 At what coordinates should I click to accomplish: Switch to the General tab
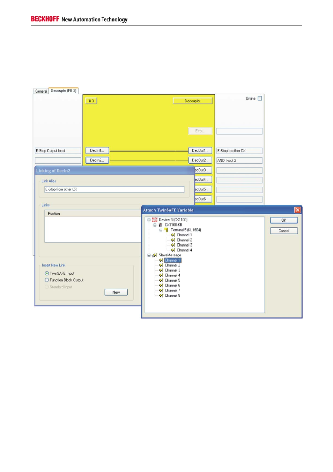pos(41,91)
